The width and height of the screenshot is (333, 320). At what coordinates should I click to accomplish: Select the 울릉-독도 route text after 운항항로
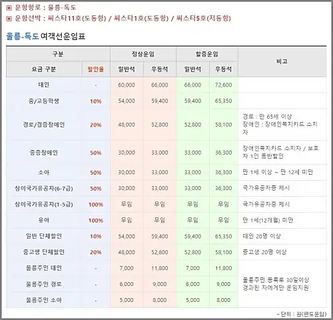point(62,7)
